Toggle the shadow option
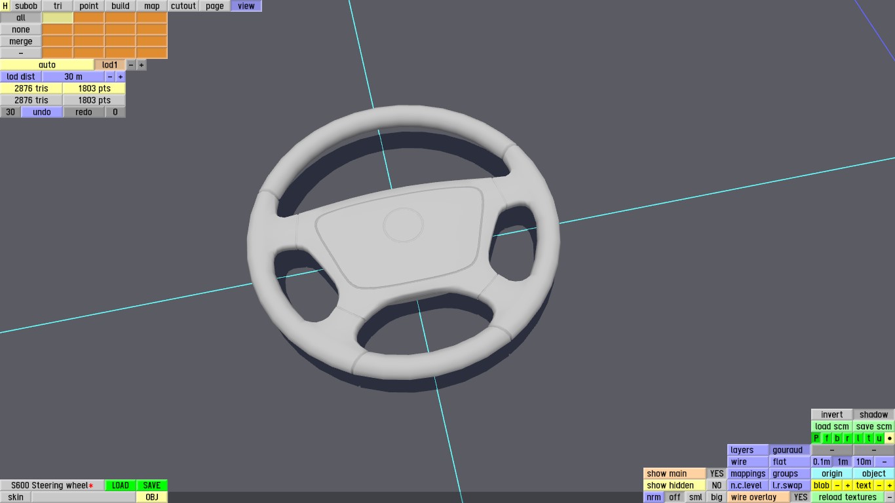895x503 pixels. point(874,415)
